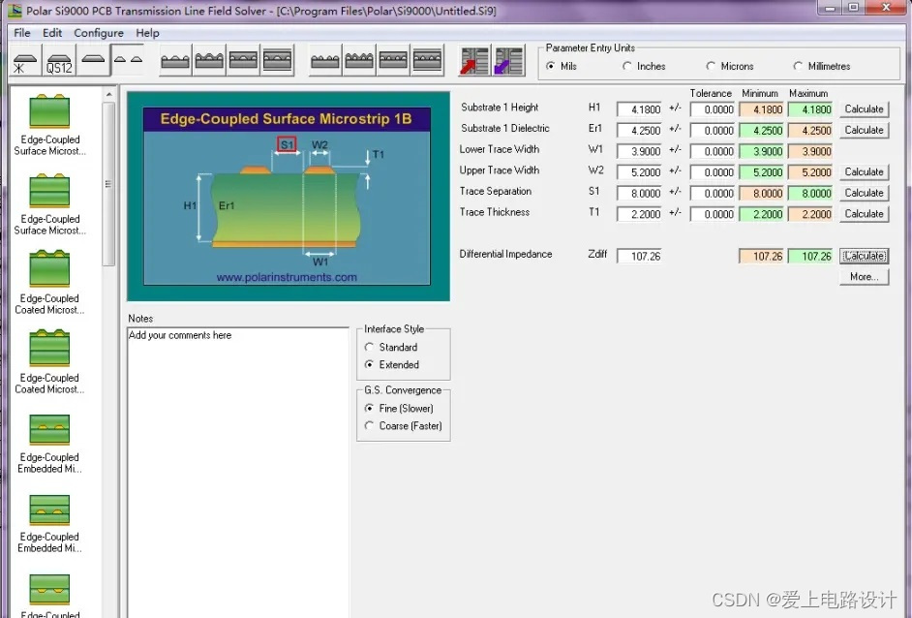Calculate the Differential Impedance Zdiff
Screen dimensions: 912x618
(x=864, y=256)
